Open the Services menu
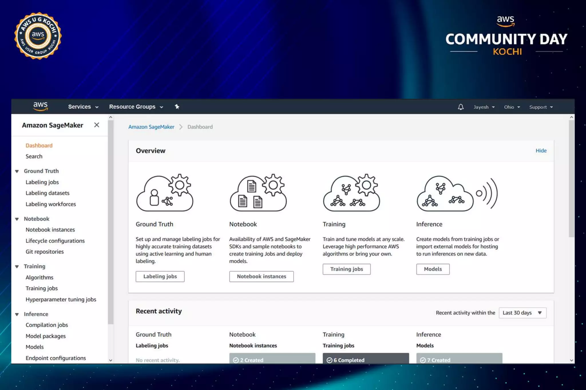Viewport: 586px width, 390px height. (83, 107)
